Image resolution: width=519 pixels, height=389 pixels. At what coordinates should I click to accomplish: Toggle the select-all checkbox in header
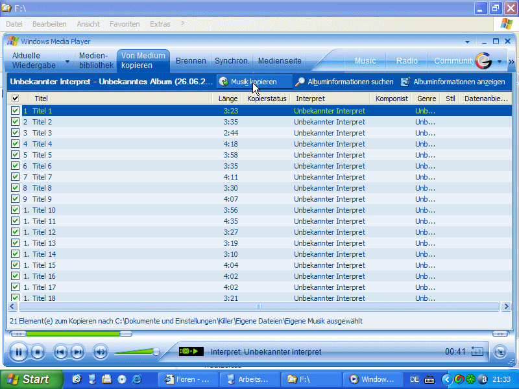(x=15, y=99)
